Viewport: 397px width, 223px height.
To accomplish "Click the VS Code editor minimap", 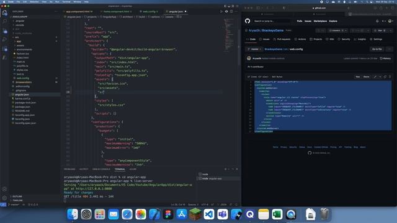I will pos(229,35).
